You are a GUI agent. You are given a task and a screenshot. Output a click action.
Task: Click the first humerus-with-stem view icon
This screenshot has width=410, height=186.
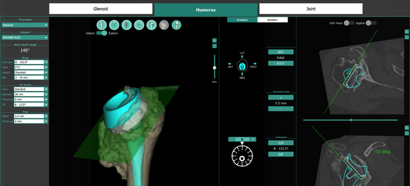(x=102, y=25)
